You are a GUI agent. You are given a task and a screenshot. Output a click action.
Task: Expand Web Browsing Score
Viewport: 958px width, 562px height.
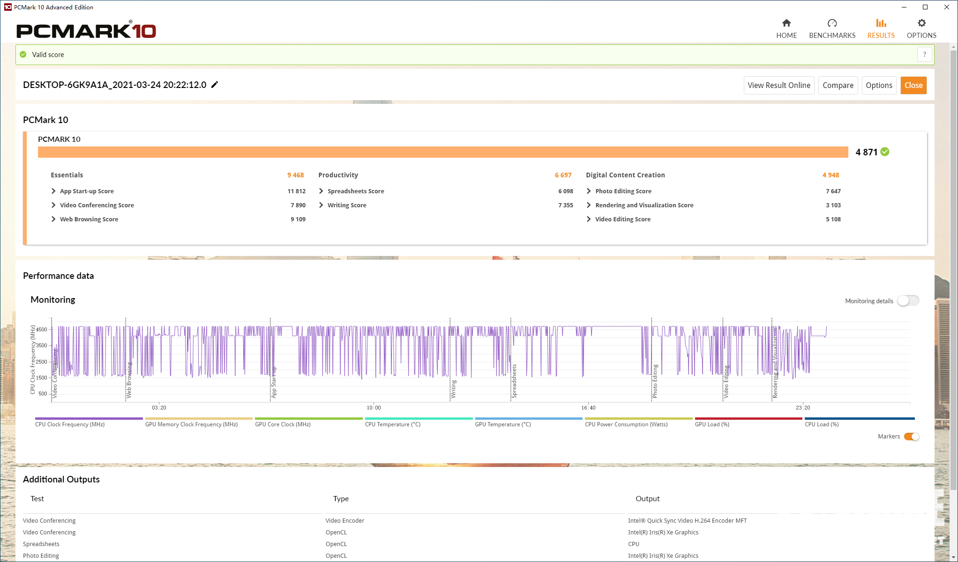pos(53,219)
